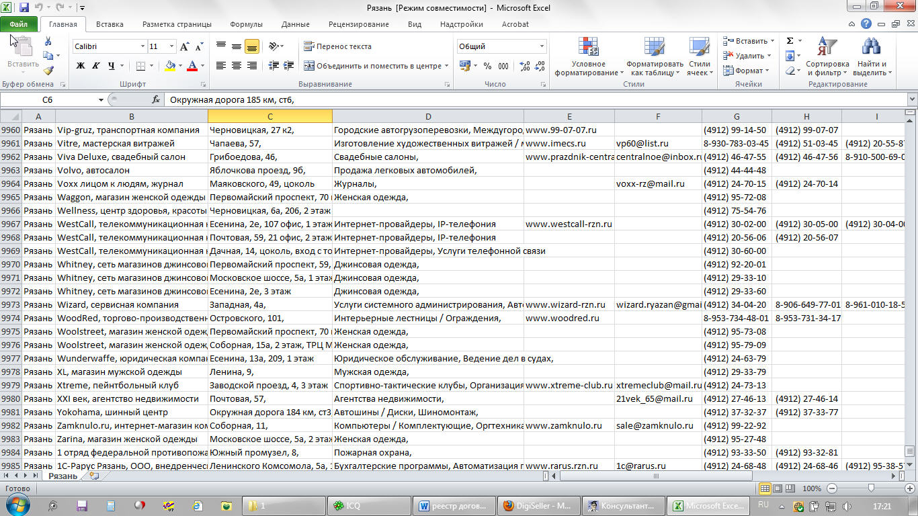Open the Calibri font name dropdown
The width and height of the screenshot is (918, 516).
coord(142,46)
